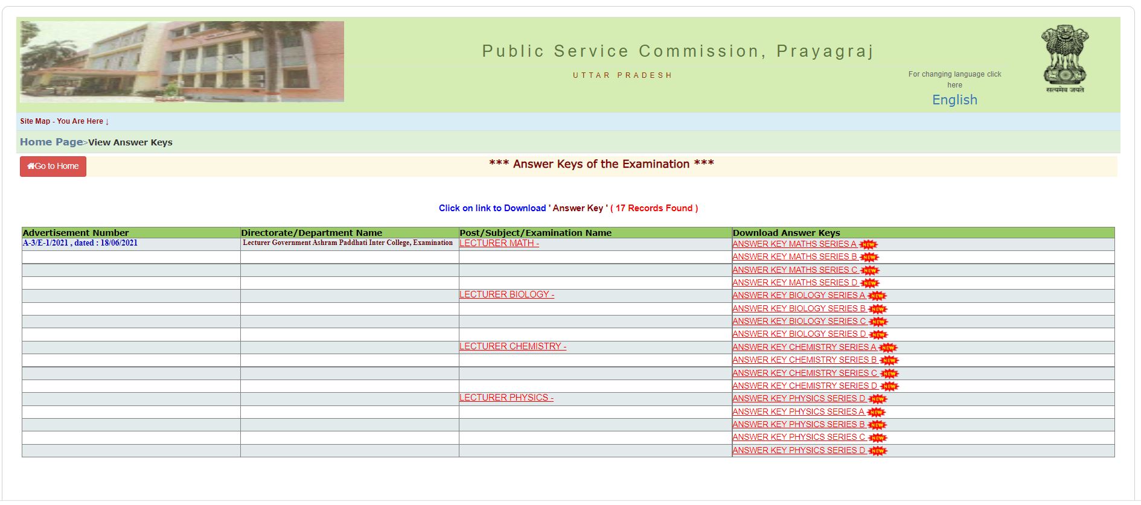Click NEW badge beside MATHS SERIES D
The width and height of the screenshot is (1141, 505).
pyautogui.click(x=870, y=283)
